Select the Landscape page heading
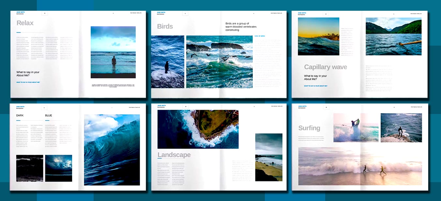The image size is (441, 201). [x=174, y=154]
